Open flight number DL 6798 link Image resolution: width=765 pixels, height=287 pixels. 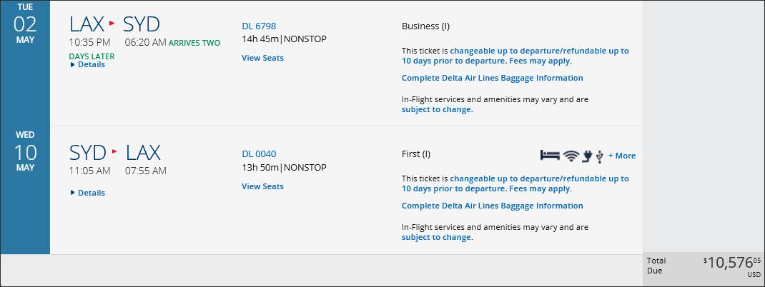[259, 26]
